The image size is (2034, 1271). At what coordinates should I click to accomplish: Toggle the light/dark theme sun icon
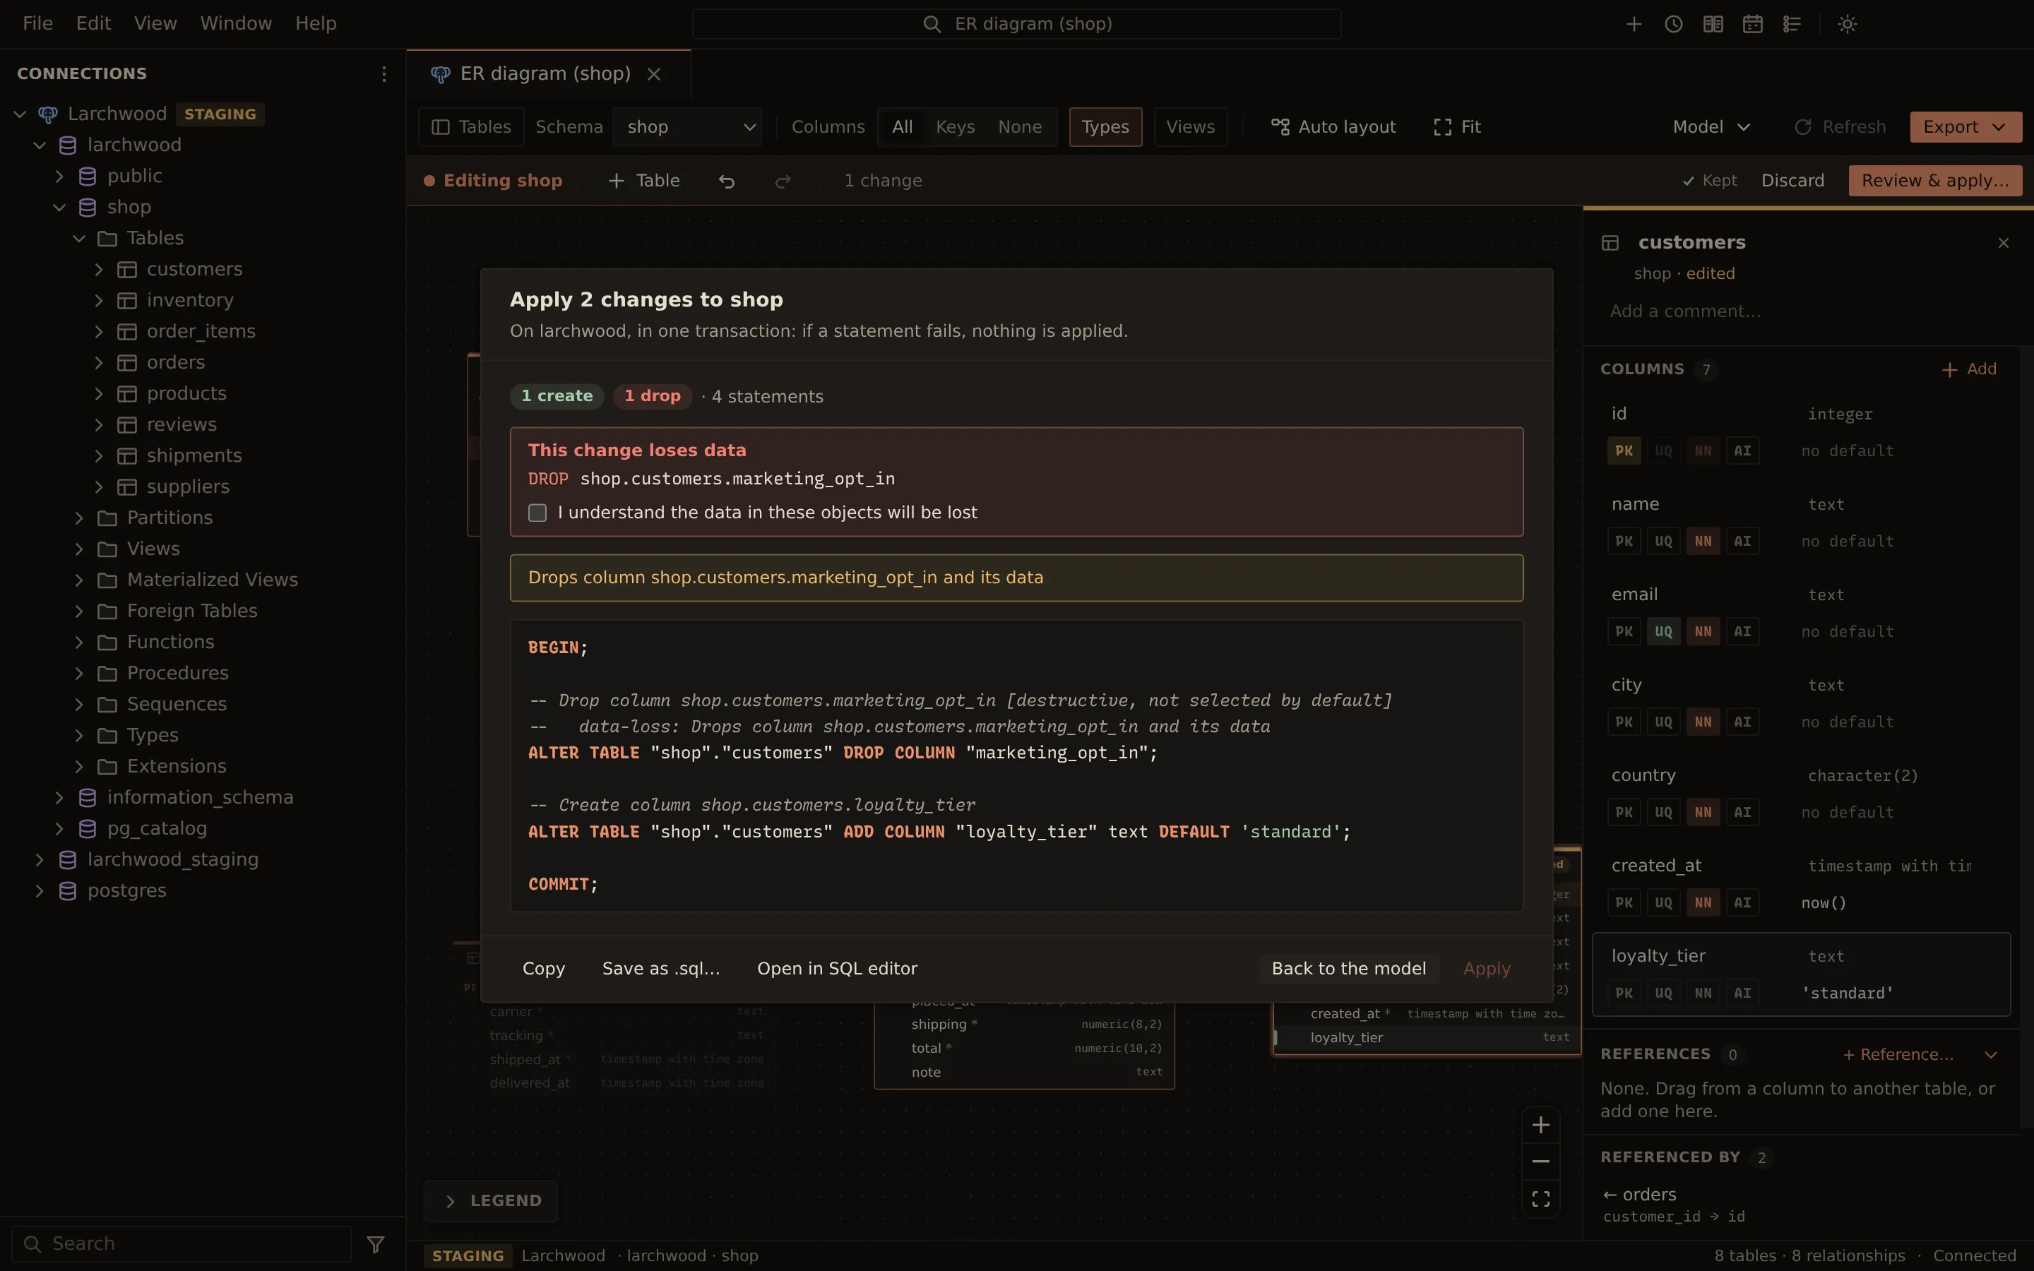click(x=1848, y=25)
